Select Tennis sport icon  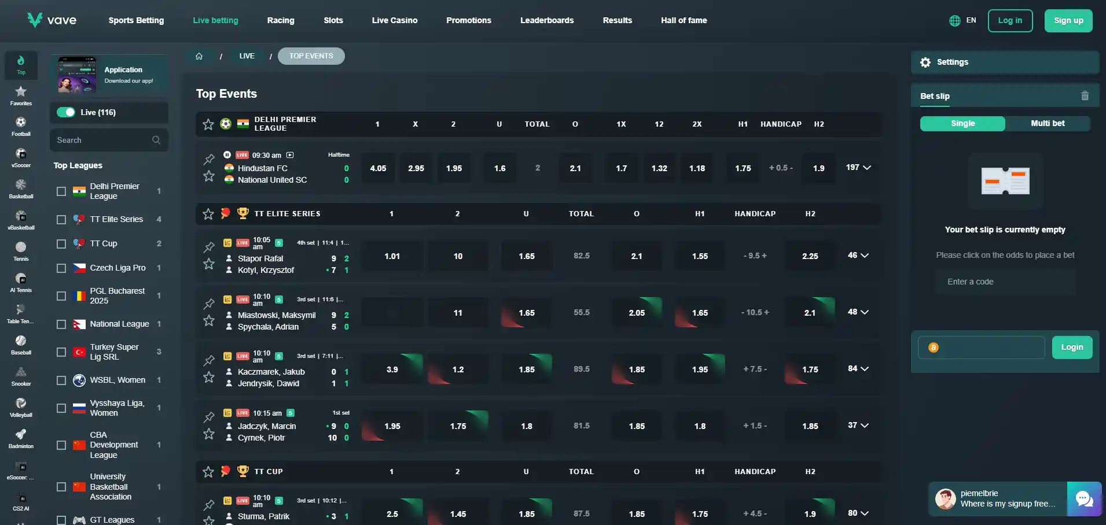(21, 252)
